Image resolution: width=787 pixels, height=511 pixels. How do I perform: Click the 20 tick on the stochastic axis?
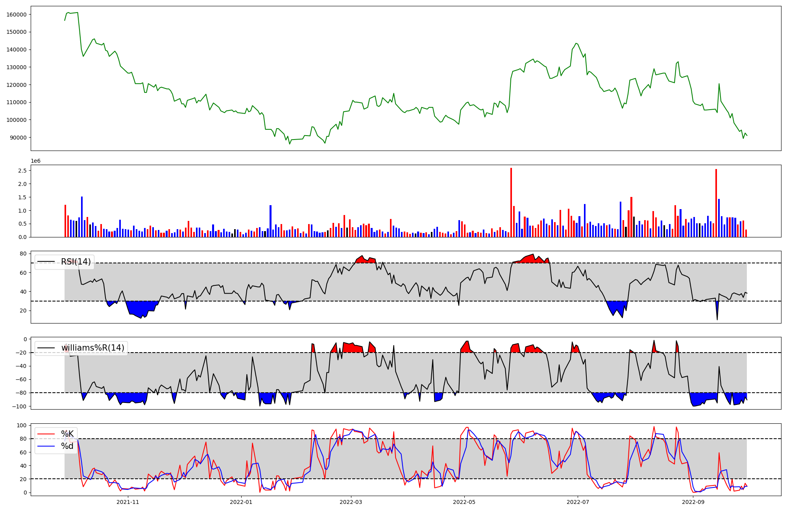pos(24,479)
